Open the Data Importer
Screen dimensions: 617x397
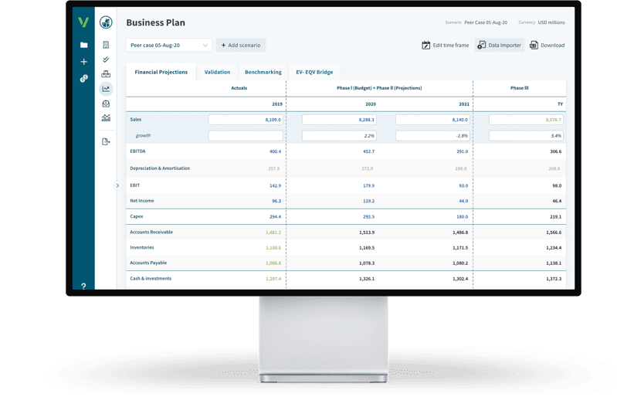pyautogui.click(x=499, y=46)
